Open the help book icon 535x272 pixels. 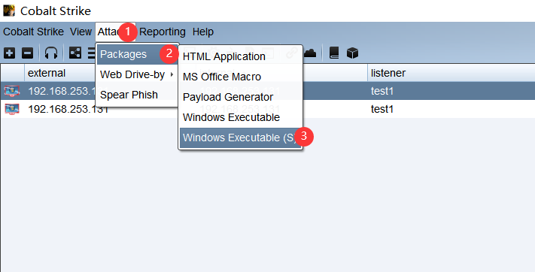point(334,53)
